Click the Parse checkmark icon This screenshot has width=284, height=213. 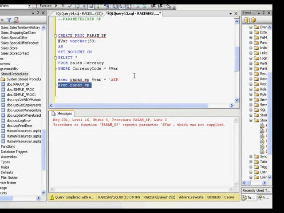(x=70, y=6)
